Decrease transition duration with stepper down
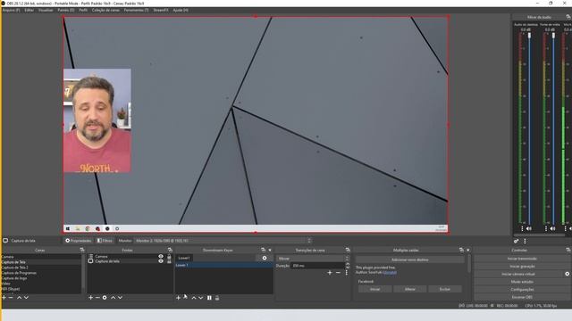The height and width of the screenshot is (321, 572). 348,267
